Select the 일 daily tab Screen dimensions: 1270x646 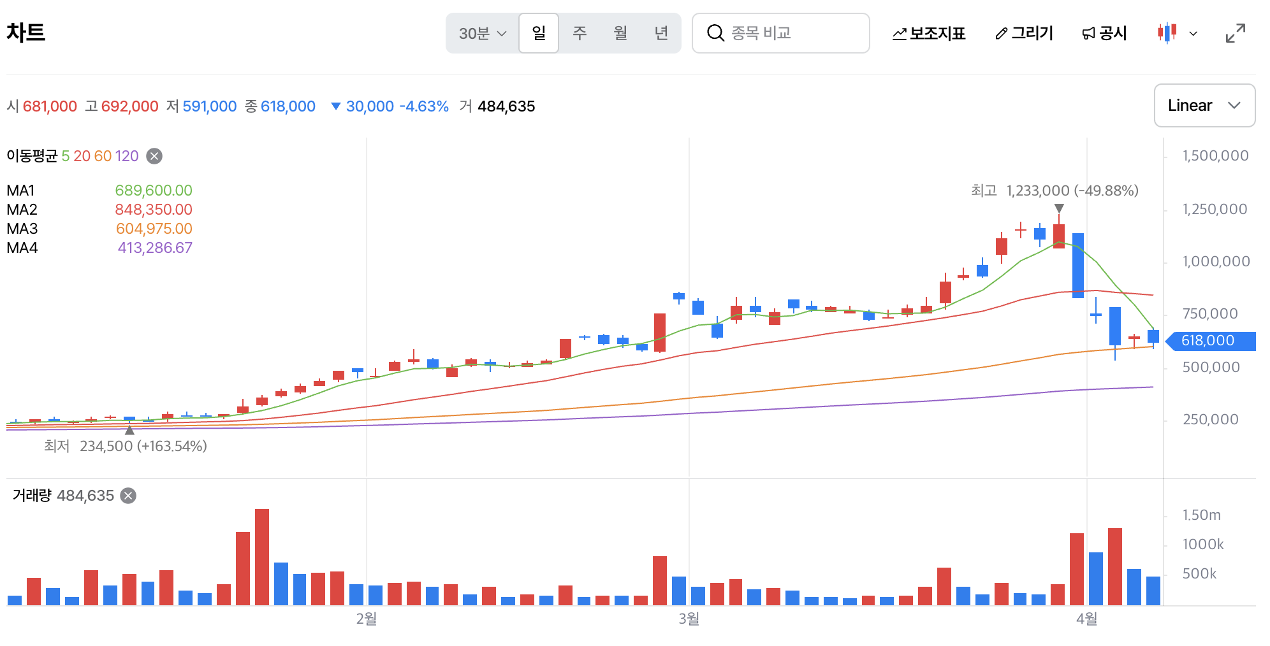point(539,33)
